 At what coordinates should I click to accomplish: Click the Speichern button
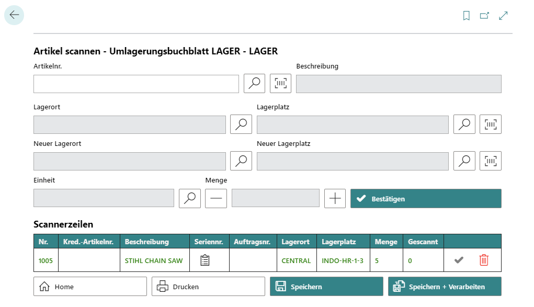[326, 287]
